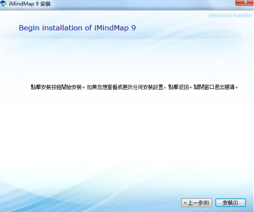Go back using the <上一步(B) button

coord(197,203)
